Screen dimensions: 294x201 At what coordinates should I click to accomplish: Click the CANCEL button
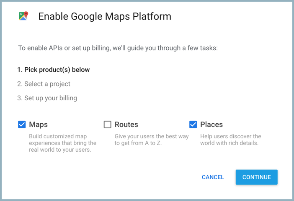coord(213,177)
